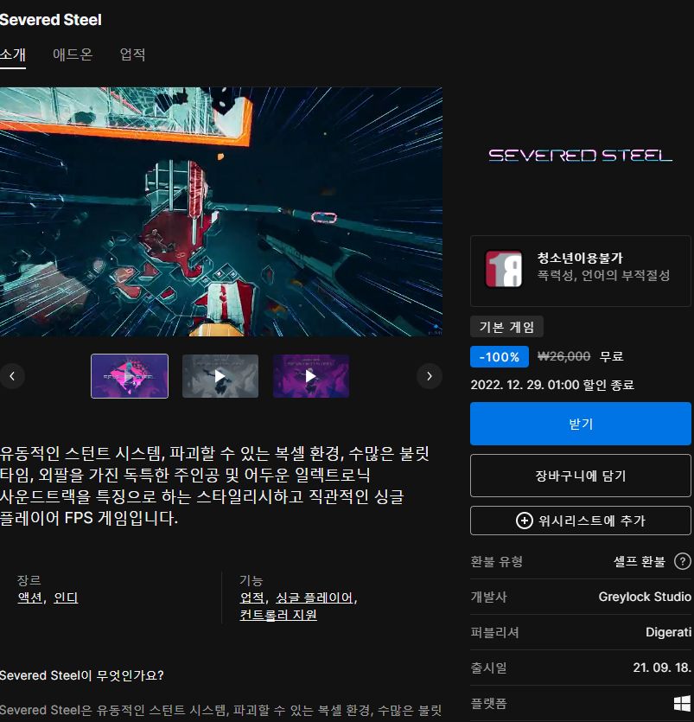This screenshot has width=694, height=722.
Task: Click 위시리스트에 추가 button
Action: click(581, 521)
